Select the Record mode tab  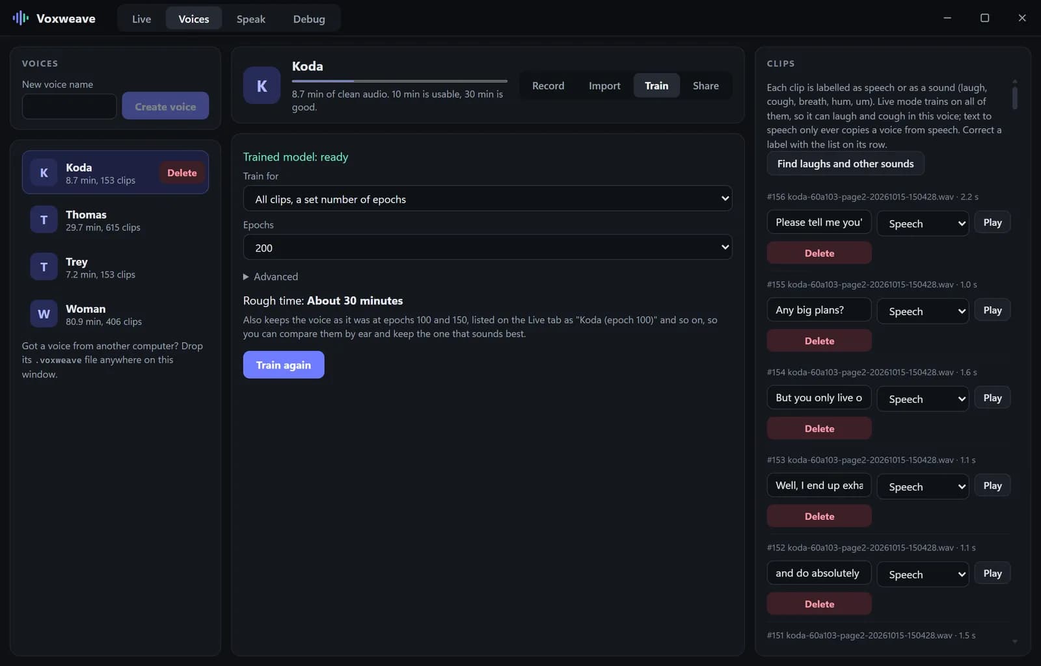(548, 86)
